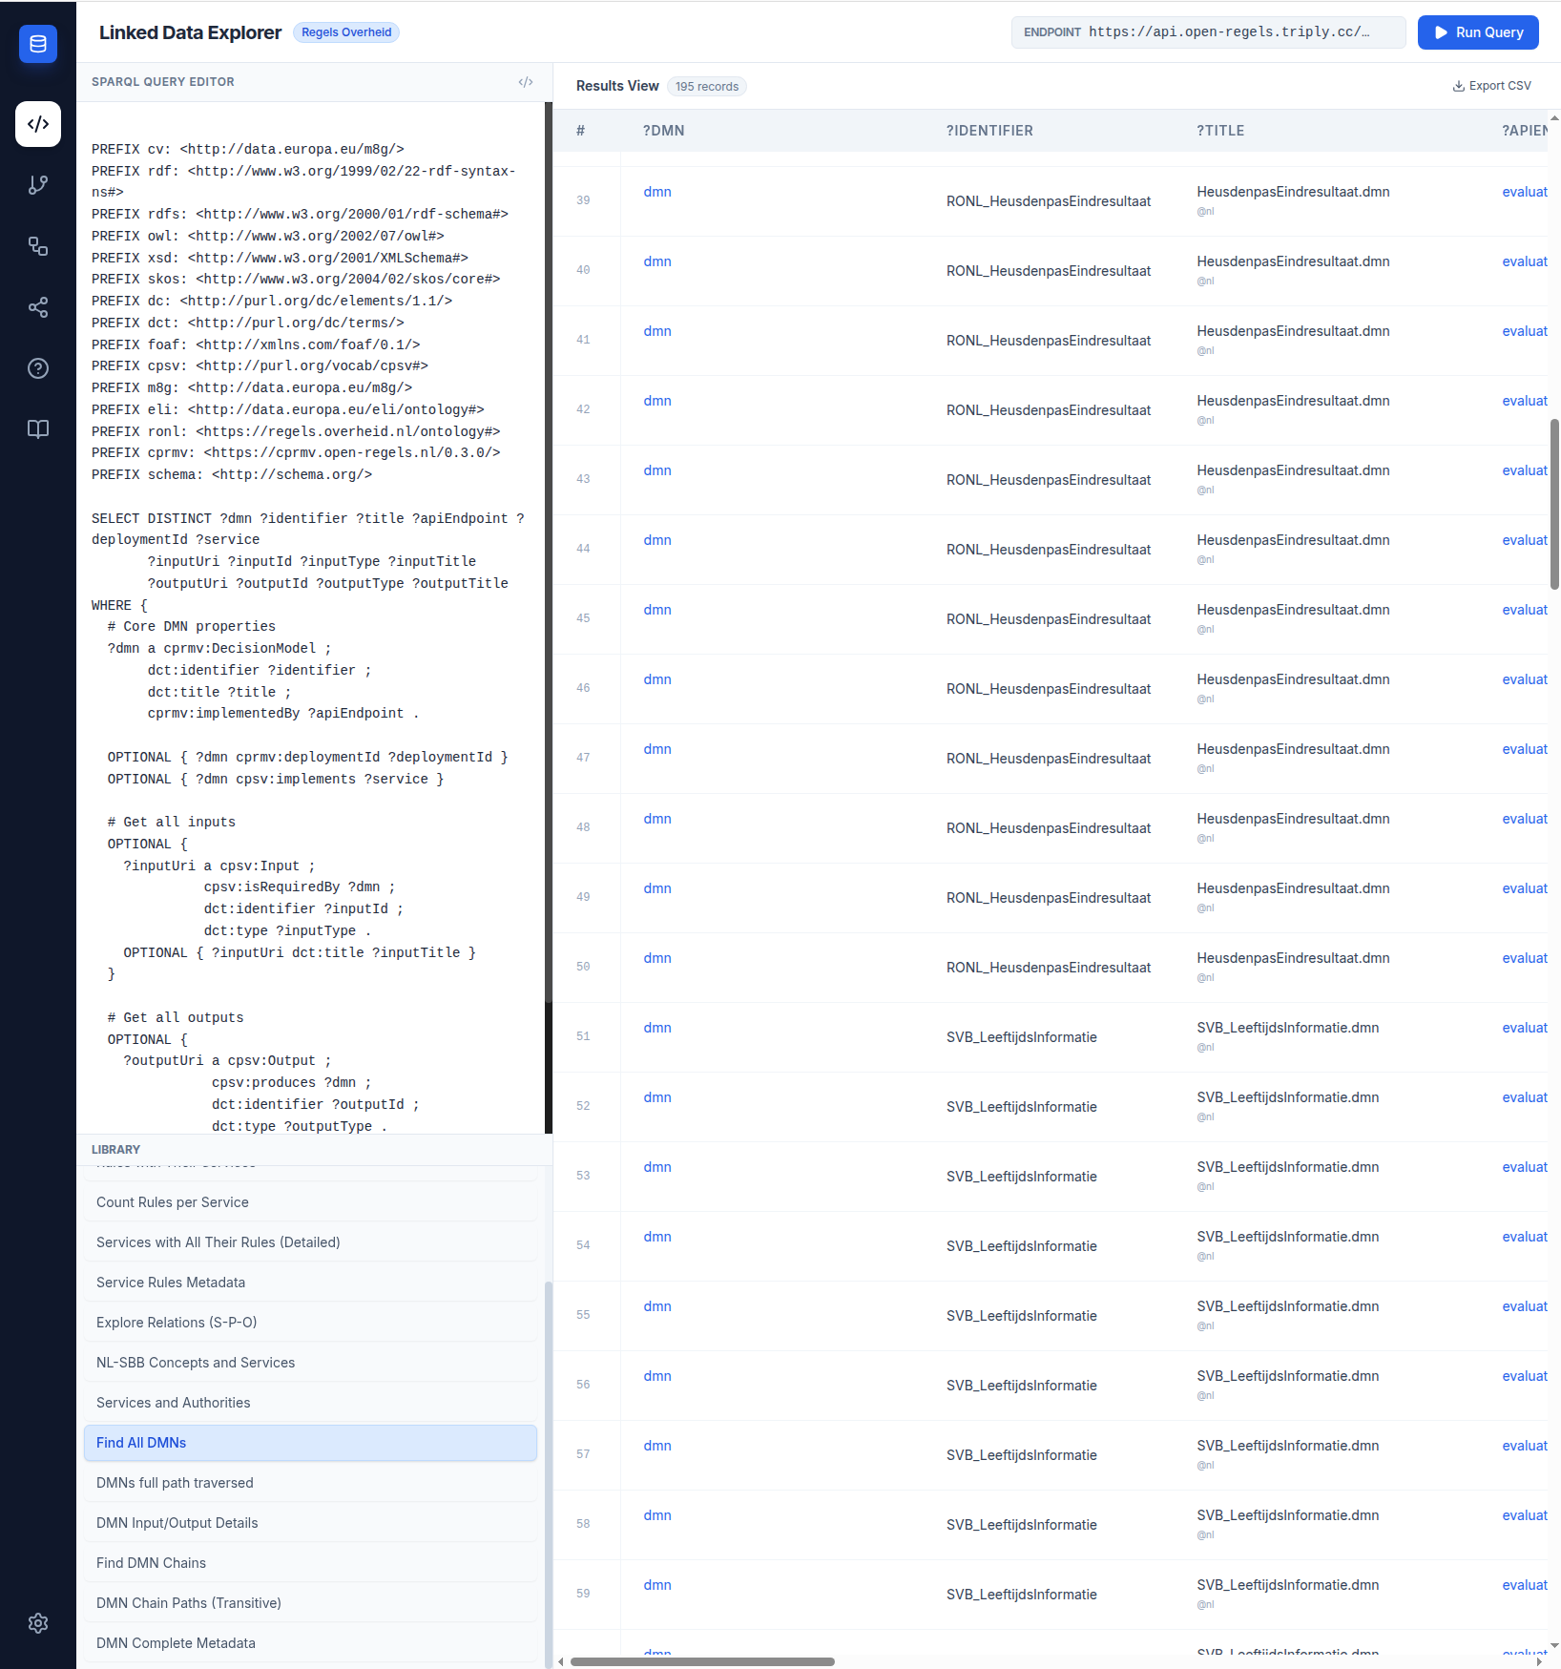Click the LIBRARY section header
The height and width of the screenshot is (1669, 1561).
tap(115, 1150)
